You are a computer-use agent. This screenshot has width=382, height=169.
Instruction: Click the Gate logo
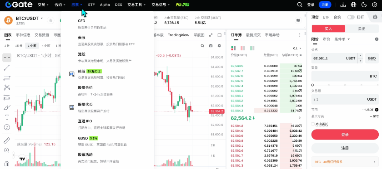pos(19,5)
